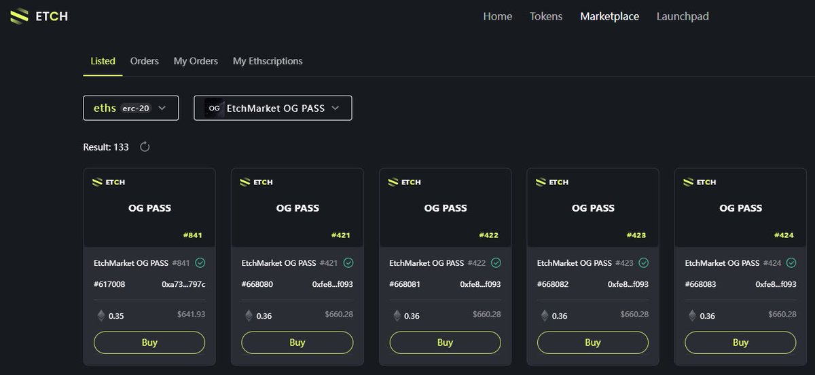
Task: Click verified badge on OG PASS #423
Action: (644, 262)
